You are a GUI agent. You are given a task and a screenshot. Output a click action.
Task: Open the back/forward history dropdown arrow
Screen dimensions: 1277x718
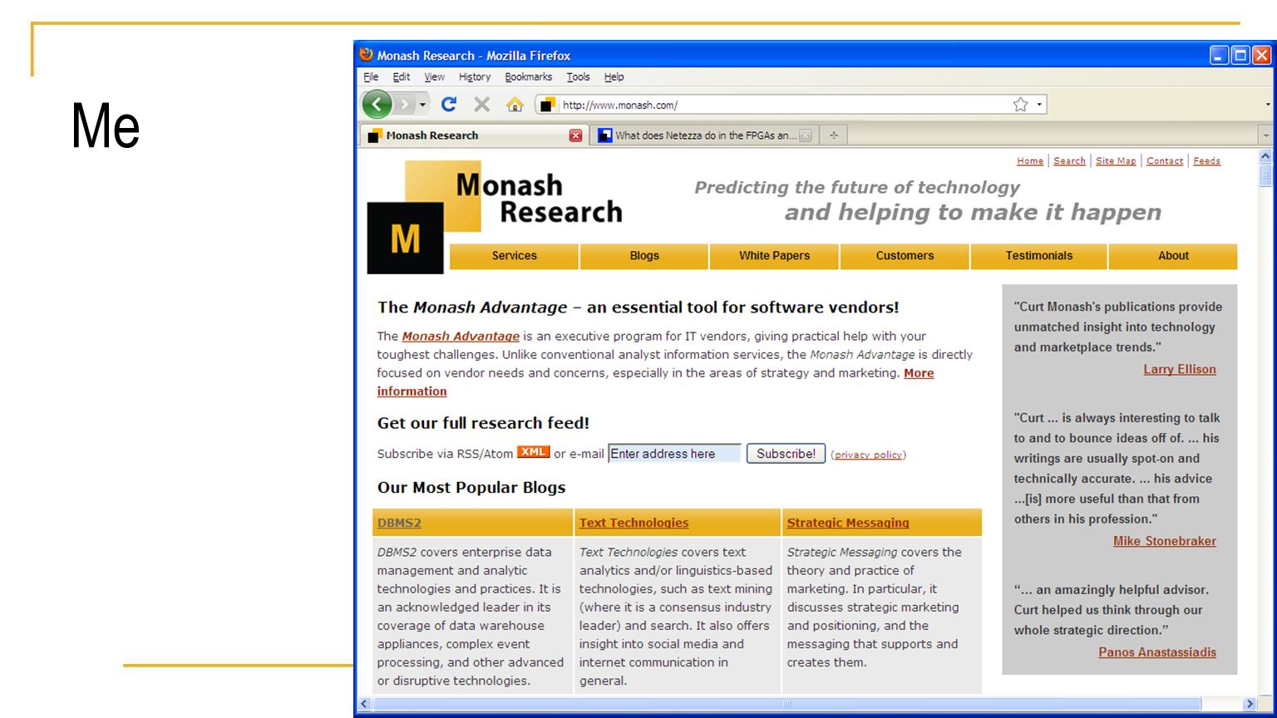(422, 105)
